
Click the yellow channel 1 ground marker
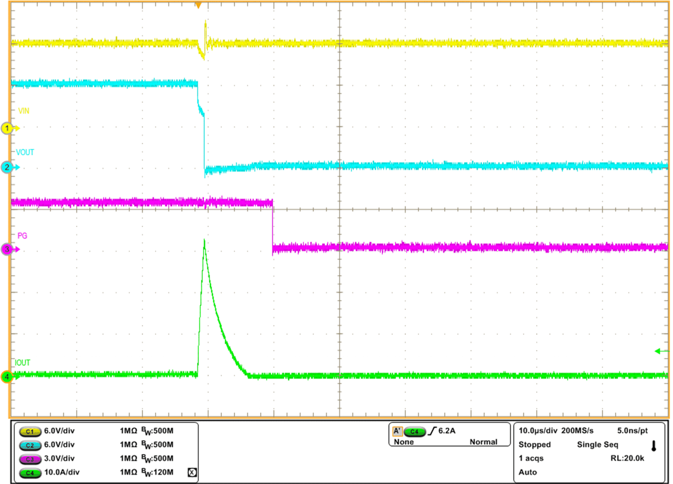(10, 128)
